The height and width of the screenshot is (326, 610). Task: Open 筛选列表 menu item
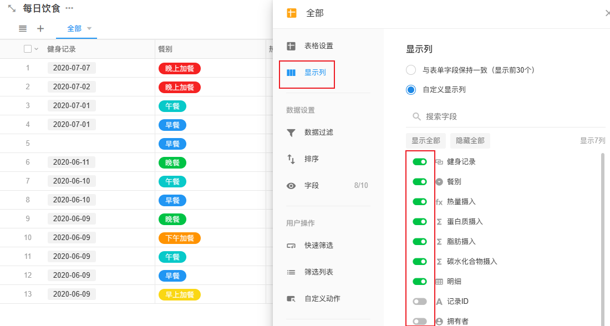(x=318, y=272)
